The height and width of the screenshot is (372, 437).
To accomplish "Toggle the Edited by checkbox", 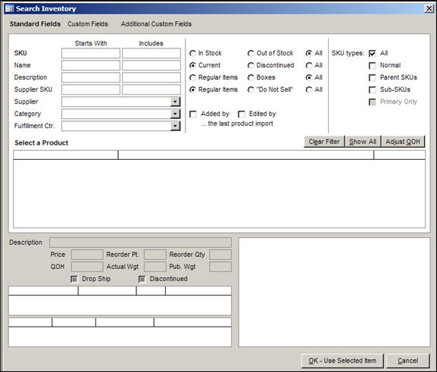I will click(x=242, y=114).
